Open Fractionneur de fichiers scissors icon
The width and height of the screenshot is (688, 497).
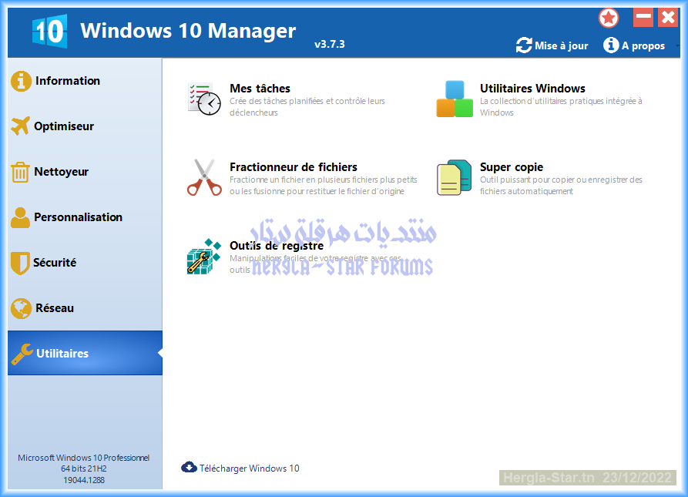tap(204, 178)
